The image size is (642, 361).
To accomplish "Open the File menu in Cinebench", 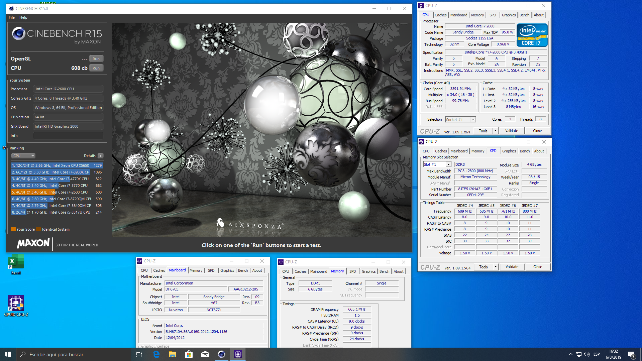I will [12, 17].
